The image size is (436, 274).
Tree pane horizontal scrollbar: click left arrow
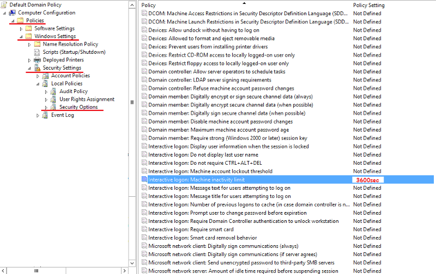[x=3, y=271]
